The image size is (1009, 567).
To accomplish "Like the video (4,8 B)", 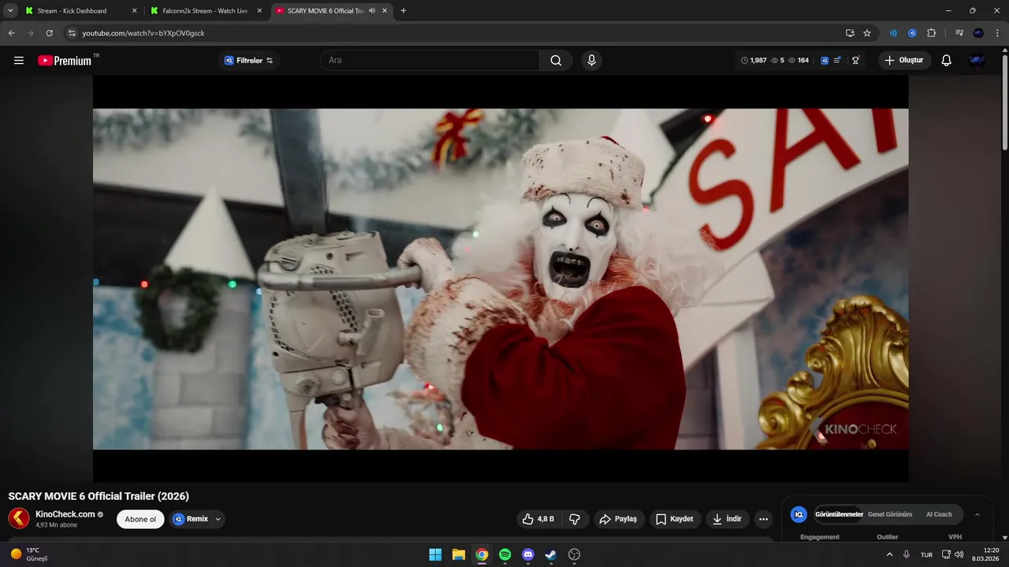I will pos(538,519).
